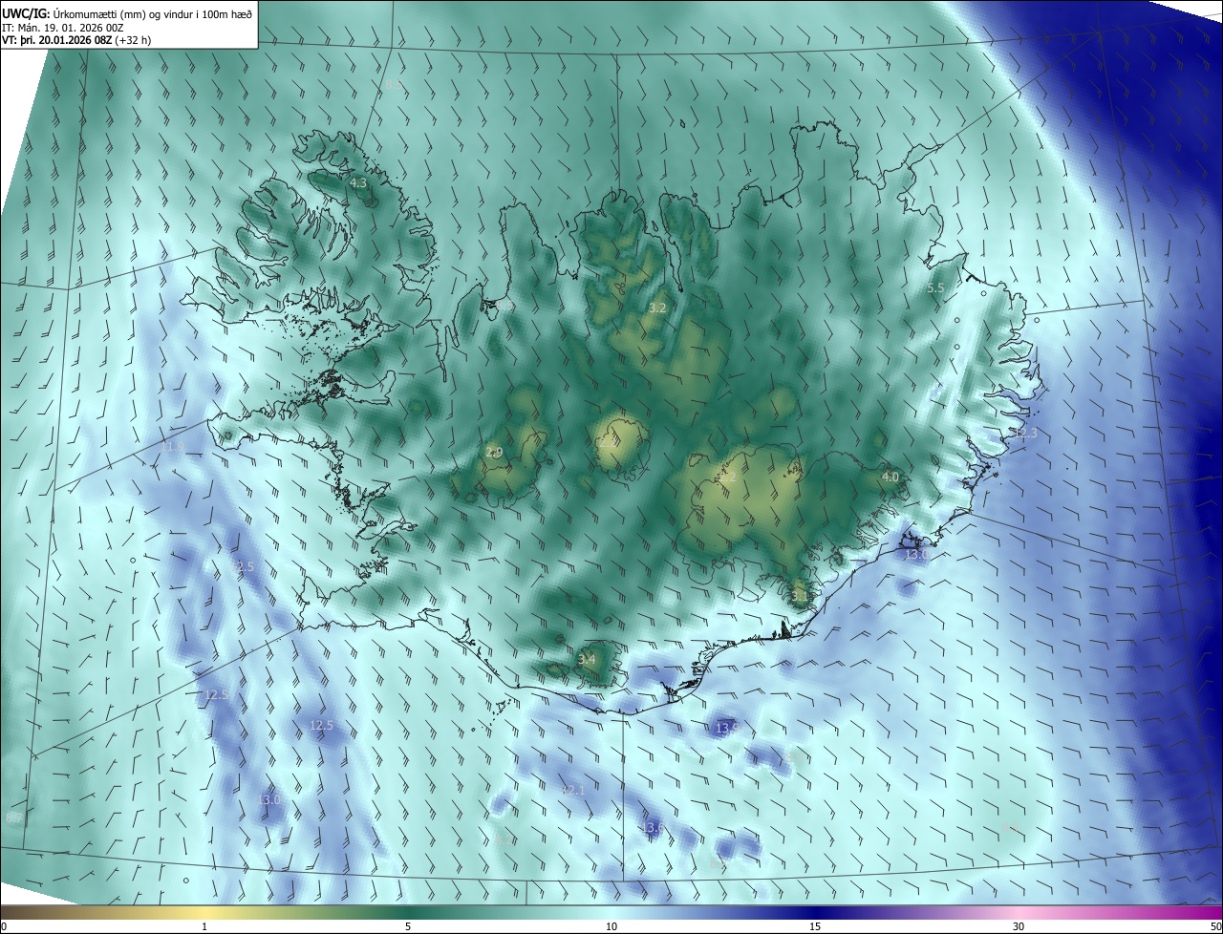
Task: Click the 3.2 value label in north Iceland
Action: [657, 308]
